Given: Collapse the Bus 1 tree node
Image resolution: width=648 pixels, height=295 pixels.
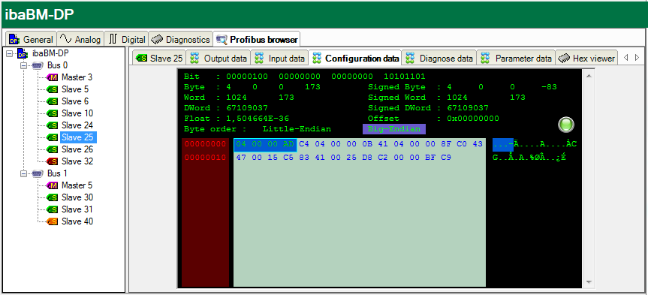Looking at the screenshot, I should coord(23,173).
